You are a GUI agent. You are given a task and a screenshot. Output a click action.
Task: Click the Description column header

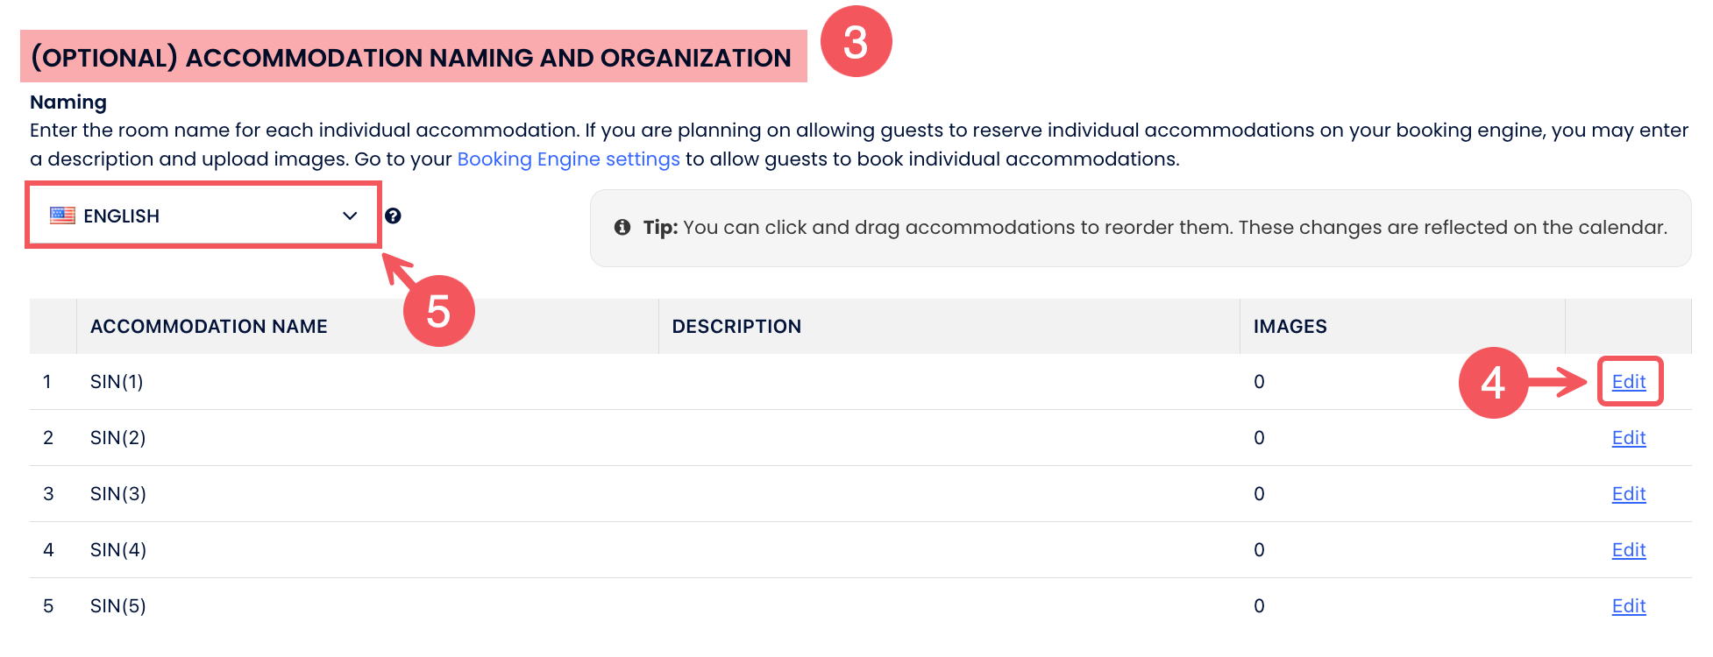coord(736,327)
